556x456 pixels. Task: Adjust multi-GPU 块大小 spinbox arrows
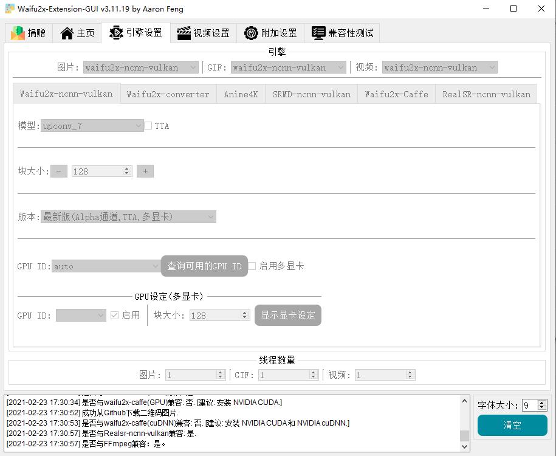[x=245, y=316]
